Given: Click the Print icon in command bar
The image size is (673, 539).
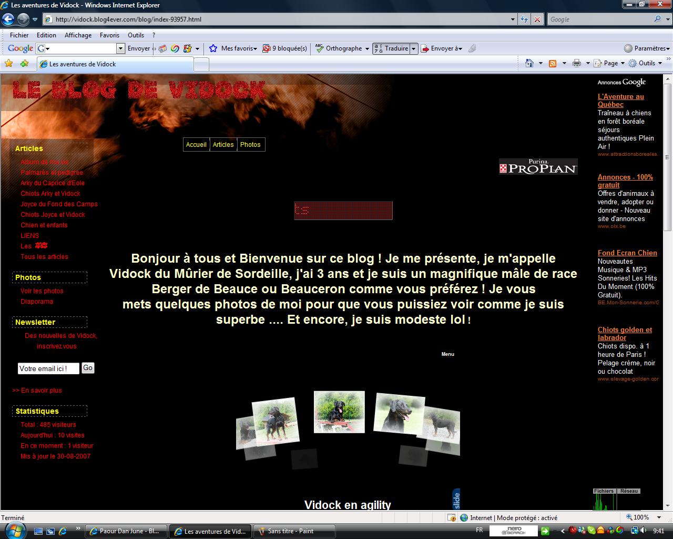Looking at the screenshot, I should (x=577, y=63).
